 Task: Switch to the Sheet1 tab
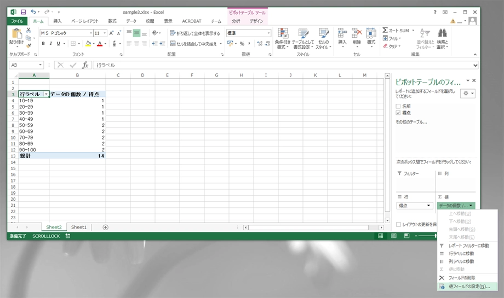coord(79,227)
